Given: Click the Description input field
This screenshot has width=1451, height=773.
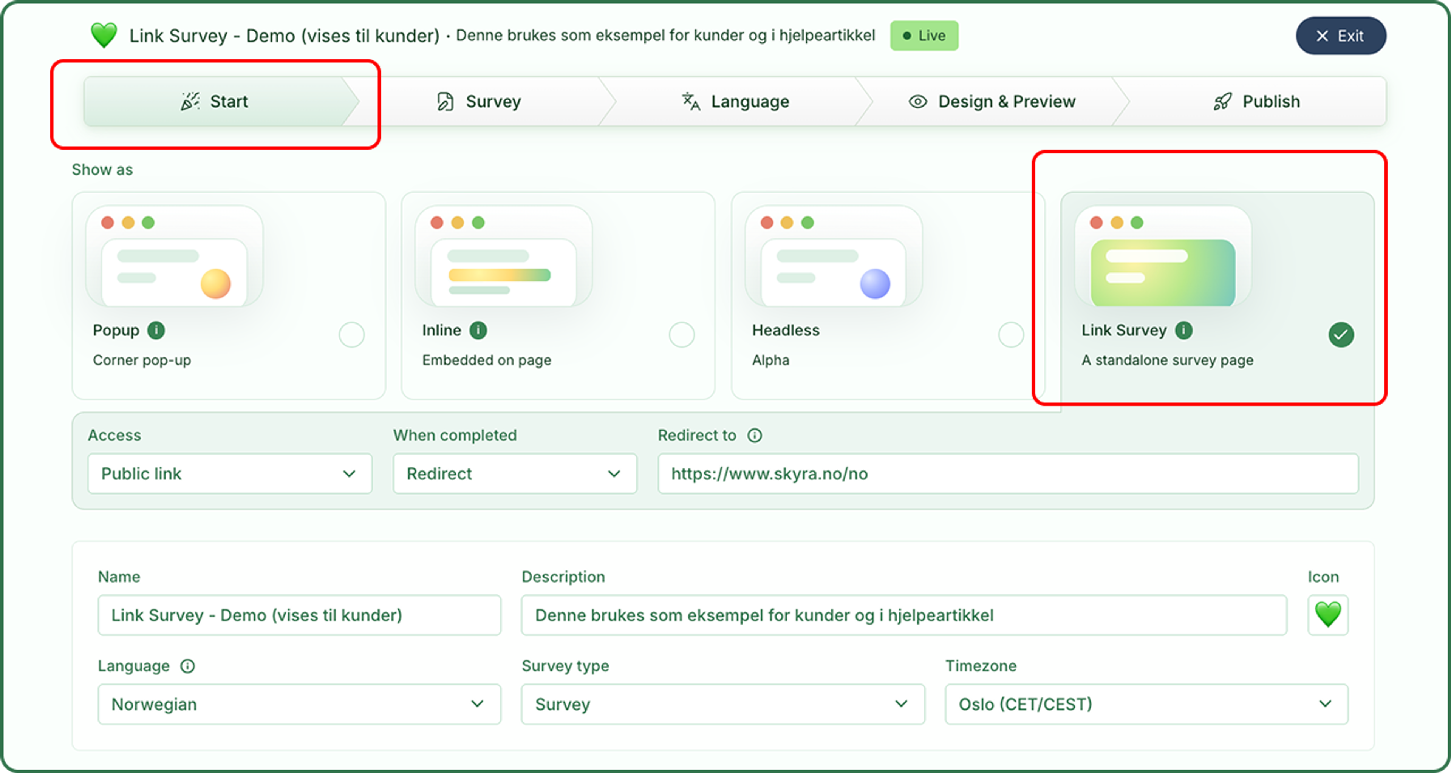Looking at the screenshot, I should [x=904, y=615].
